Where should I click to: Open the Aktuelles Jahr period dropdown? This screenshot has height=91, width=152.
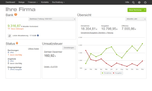[145, 19]
